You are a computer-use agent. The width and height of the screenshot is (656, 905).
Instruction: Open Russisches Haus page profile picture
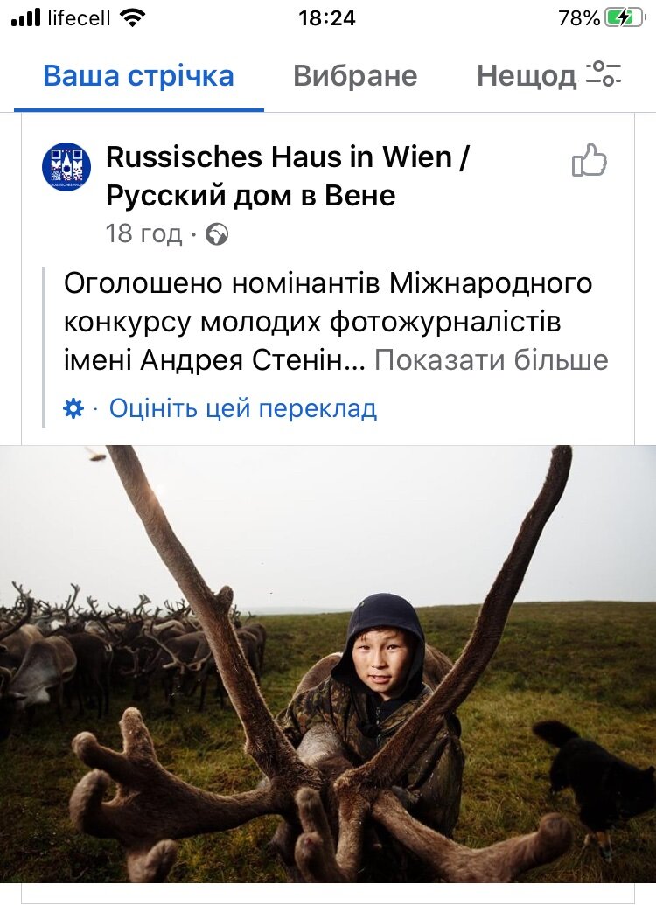click(66, 167)
